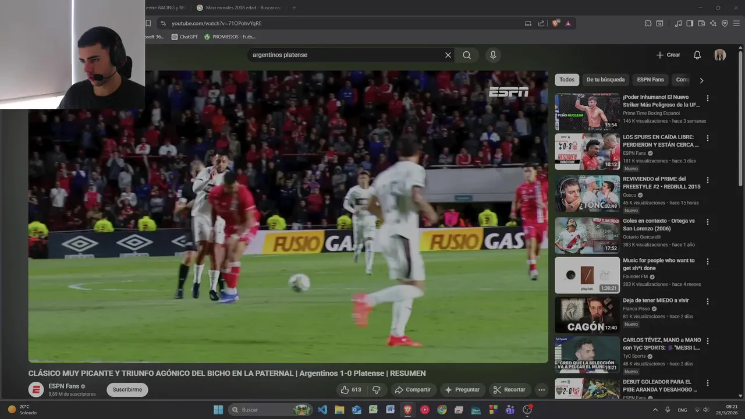Open the Brave VPN shield icon
The image size is (745, 419).
(725, 23)
